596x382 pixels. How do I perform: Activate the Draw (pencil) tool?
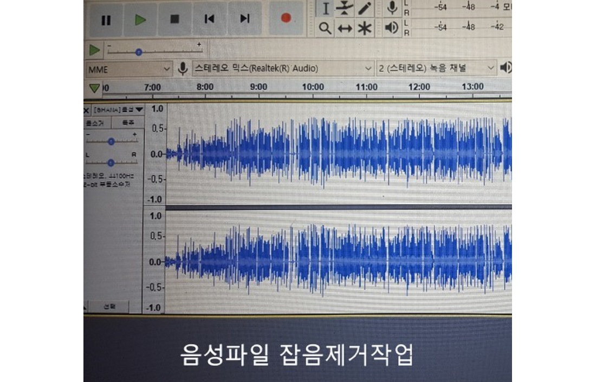(x=365, y=8)
